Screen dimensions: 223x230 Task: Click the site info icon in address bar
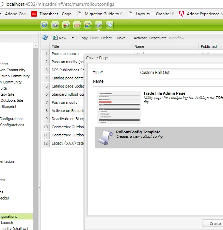(1, 4)
